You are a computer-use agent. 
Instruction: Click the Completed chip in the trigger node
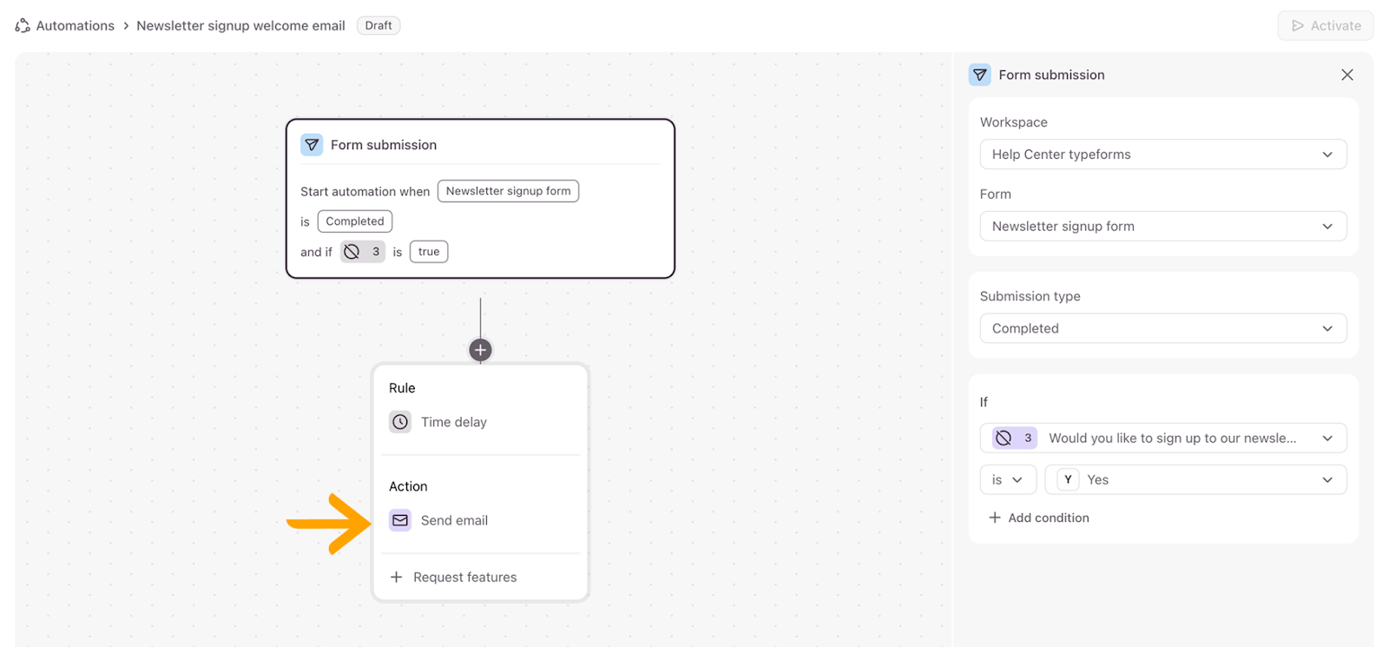click(354, 221)
